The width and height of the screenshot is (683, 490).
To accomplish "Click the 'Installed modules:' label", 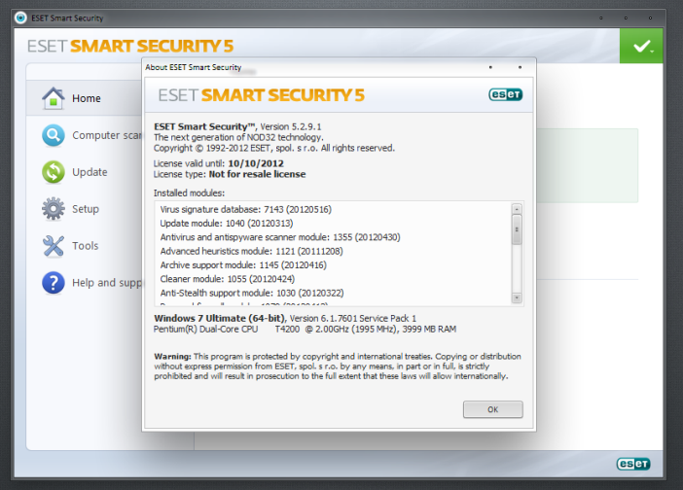I will click(189, 193).
